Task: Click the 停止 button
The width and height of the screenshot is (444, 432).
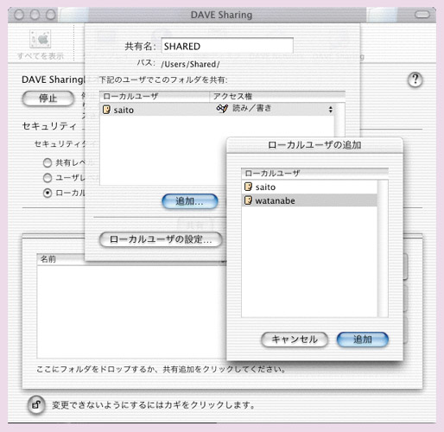Action: pos(48,98)
